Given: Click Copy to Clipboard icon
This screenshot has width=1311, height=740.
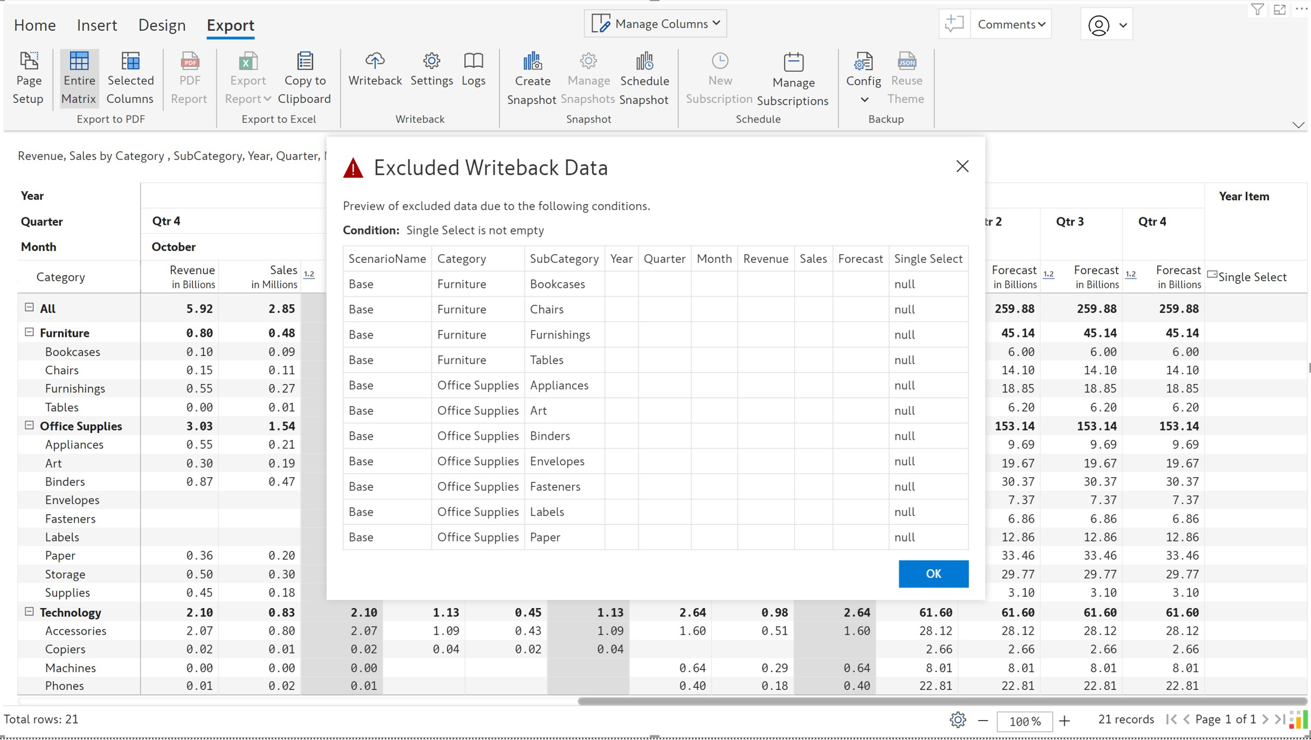Looking at the screenshot, I should point(304,61).
